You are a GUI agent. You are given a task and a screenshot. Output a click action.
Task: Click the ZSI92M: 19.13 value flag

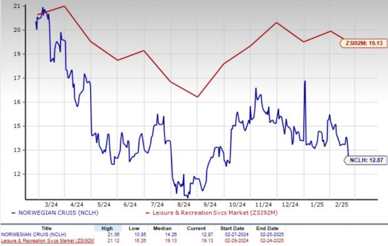(x=363, y=43)
